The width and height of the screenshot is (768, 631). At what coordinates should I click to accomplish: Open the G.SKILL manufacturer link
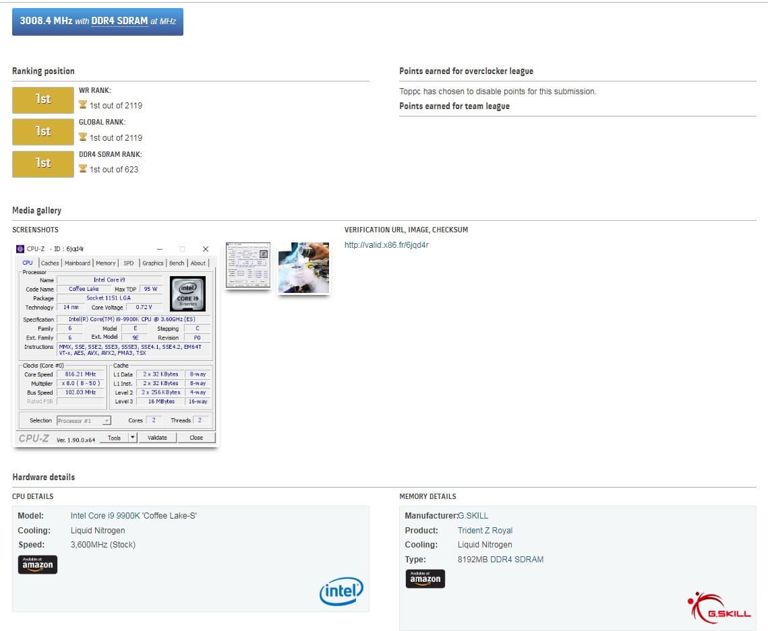[x=473, y=516]
